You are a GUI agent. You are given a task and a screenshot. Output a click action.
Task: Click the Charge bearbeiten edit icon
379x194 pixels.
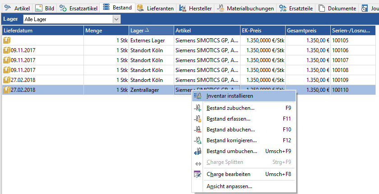pyautogui.click(x=198, y=174)
